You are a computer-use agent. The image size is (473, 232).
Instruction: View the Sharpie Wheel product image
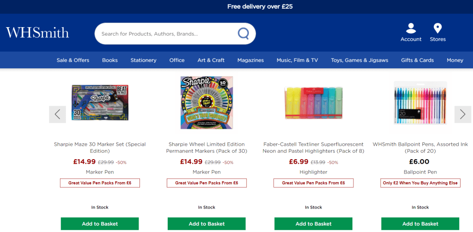(x=206, y=102)
